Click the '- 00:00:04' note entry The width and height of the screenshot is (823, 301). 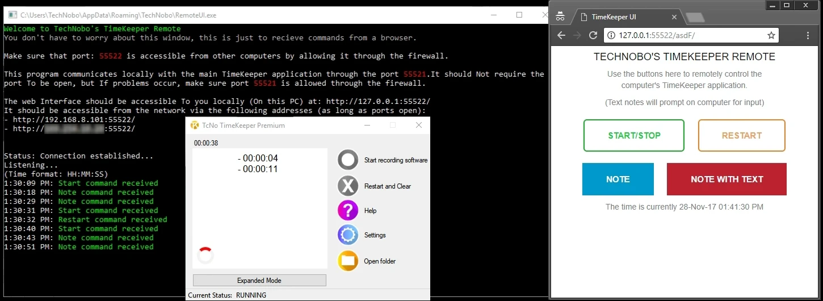[x=258, y=158]
